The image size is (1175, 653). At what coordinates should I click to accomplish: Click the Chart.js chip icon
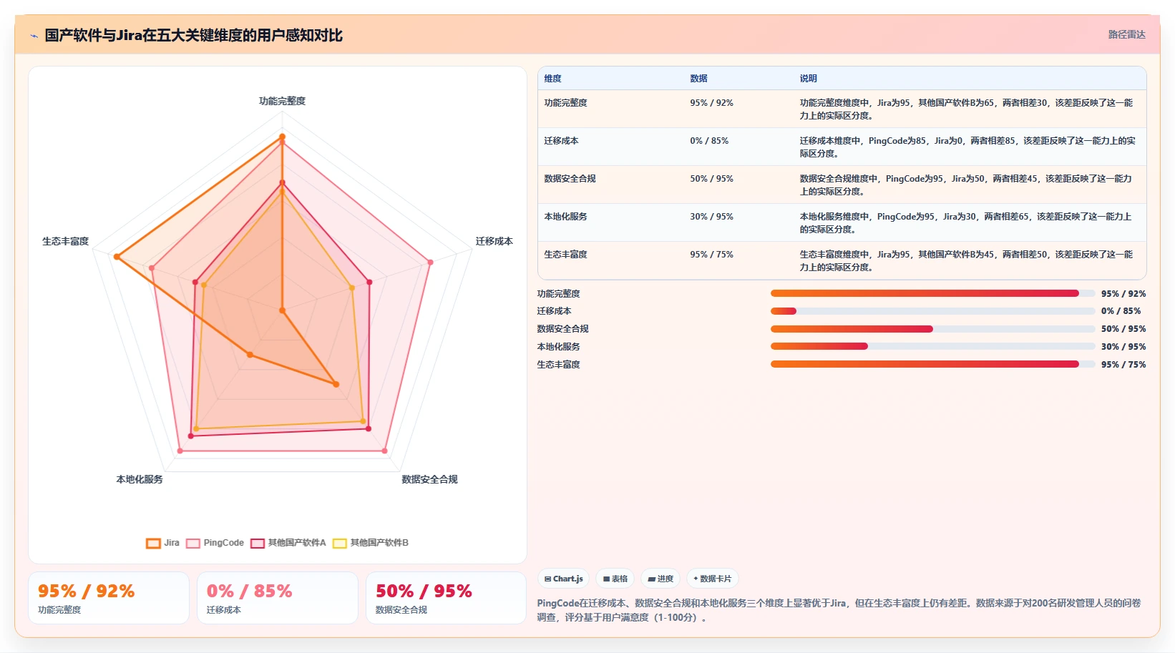pyautogui.click(x=547, y=579)
